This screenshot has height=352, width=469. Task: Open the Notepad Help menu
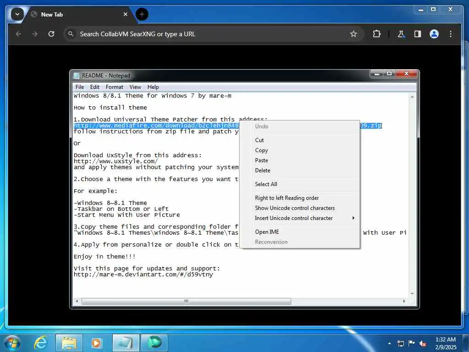(x=153, y=87)
